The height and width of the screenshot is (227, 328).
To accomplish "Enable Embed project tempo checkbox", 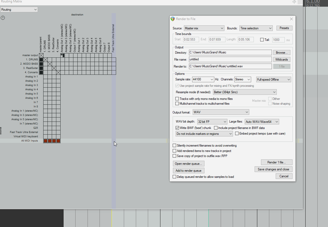I will (237, 134).
